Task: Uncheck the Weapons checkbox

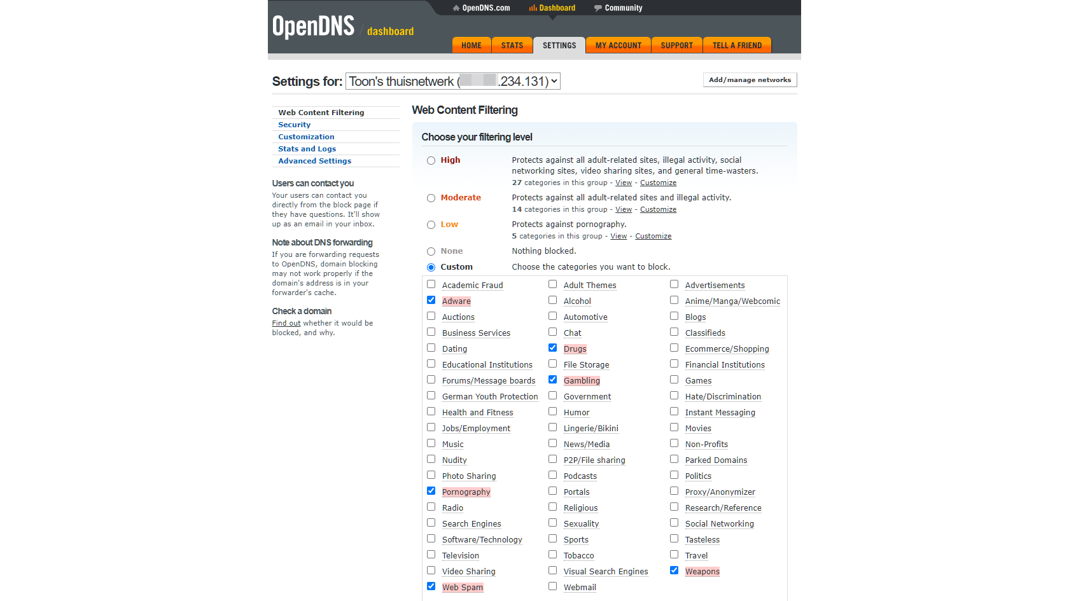Action: (x=674, y=570)
